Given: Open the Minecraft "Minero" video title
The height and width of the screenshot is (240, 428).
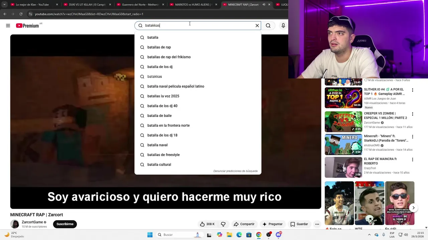Looking at the screenshot, I should click(386, 138).
